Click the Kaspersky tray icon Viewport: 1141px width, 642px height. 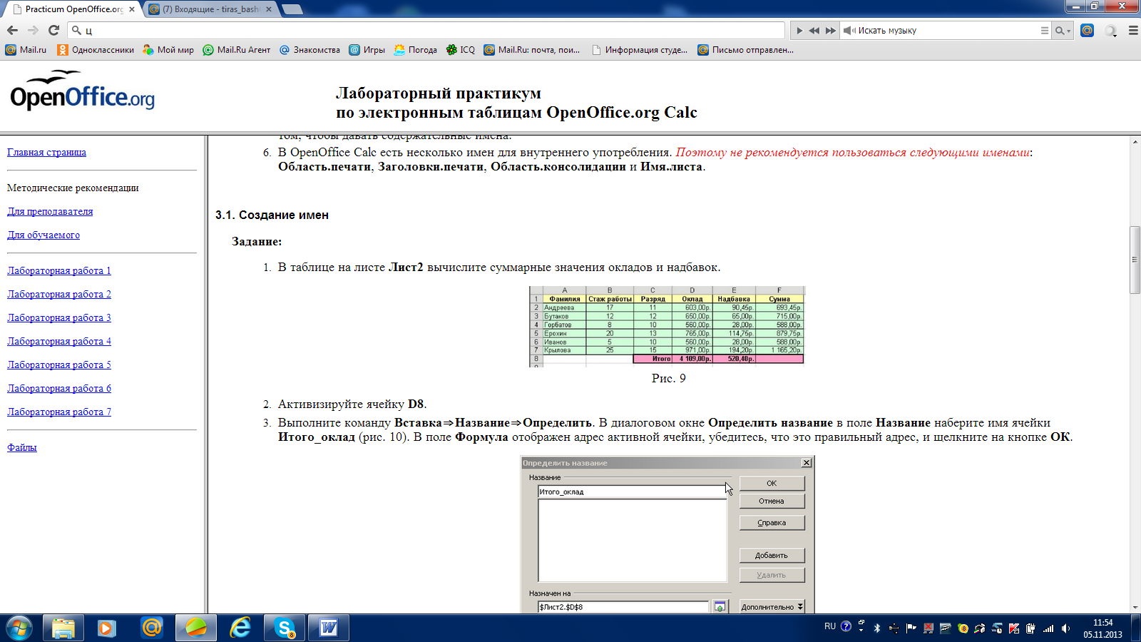pos(1014,628)
